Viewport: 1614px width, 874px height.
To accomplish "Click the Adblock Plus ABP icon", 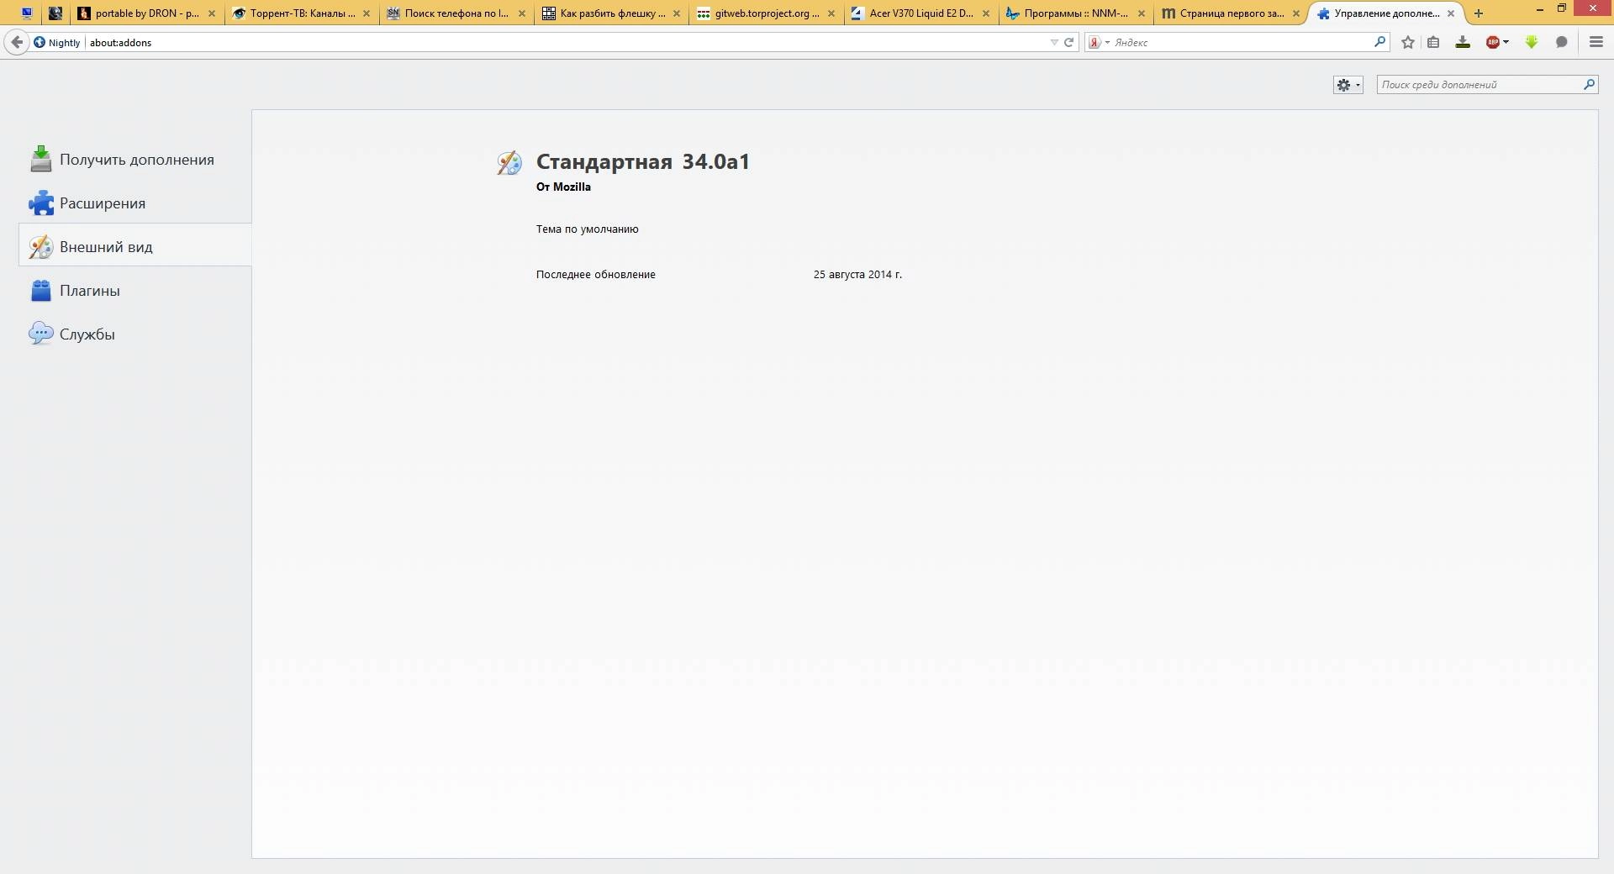I will point(1493,42).
